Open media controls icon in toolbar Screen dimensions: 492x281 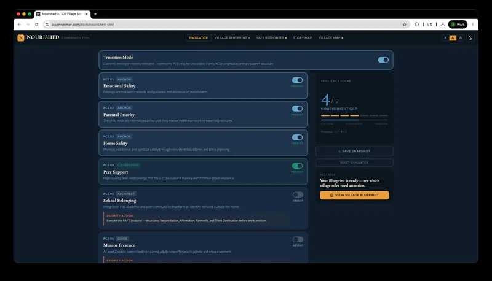pyautogui.click(x=429, y=25)
